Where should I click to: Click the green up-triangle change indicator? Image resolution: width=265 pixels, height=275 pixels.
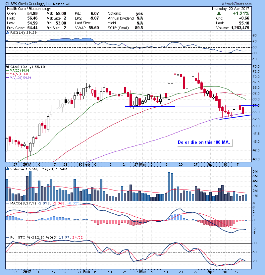pyautogui.click(x=219, y=14)
